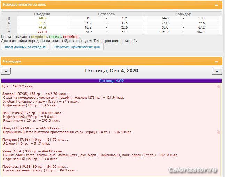Go to previous day with left arrow
The height and width of the screenshot is (177, 225).
coord(6,71)
